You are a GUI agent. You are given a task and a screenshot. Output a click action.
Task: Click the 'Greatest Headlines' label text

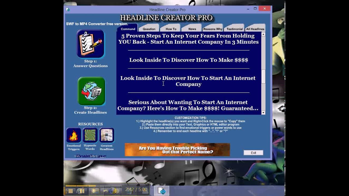[107, 147]
